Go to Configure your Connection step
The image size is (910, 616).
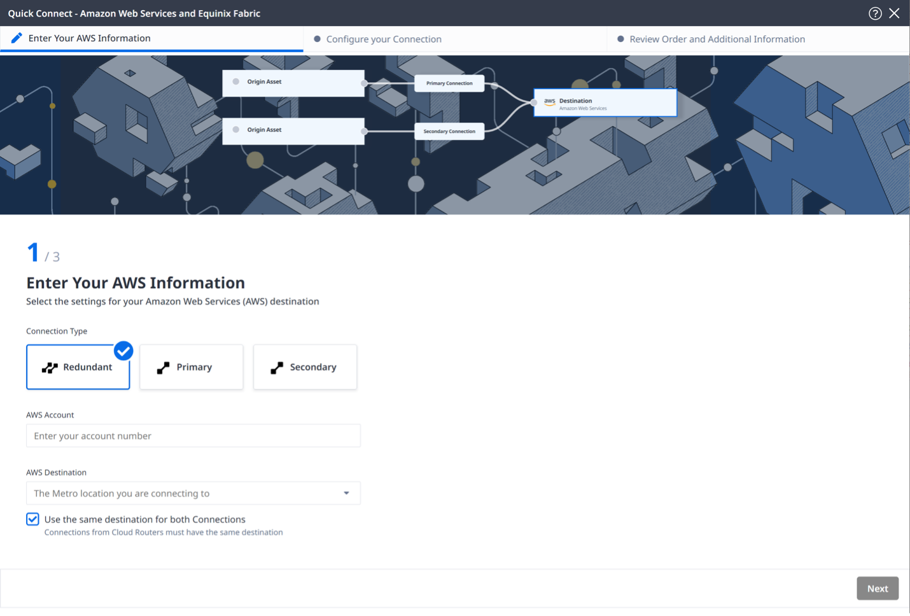(383, 39)
